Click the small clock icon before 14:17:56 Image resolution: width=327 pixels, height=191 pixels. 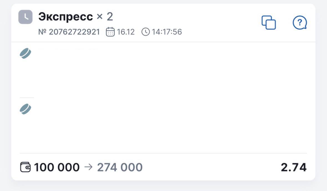(x=145, y=32)
